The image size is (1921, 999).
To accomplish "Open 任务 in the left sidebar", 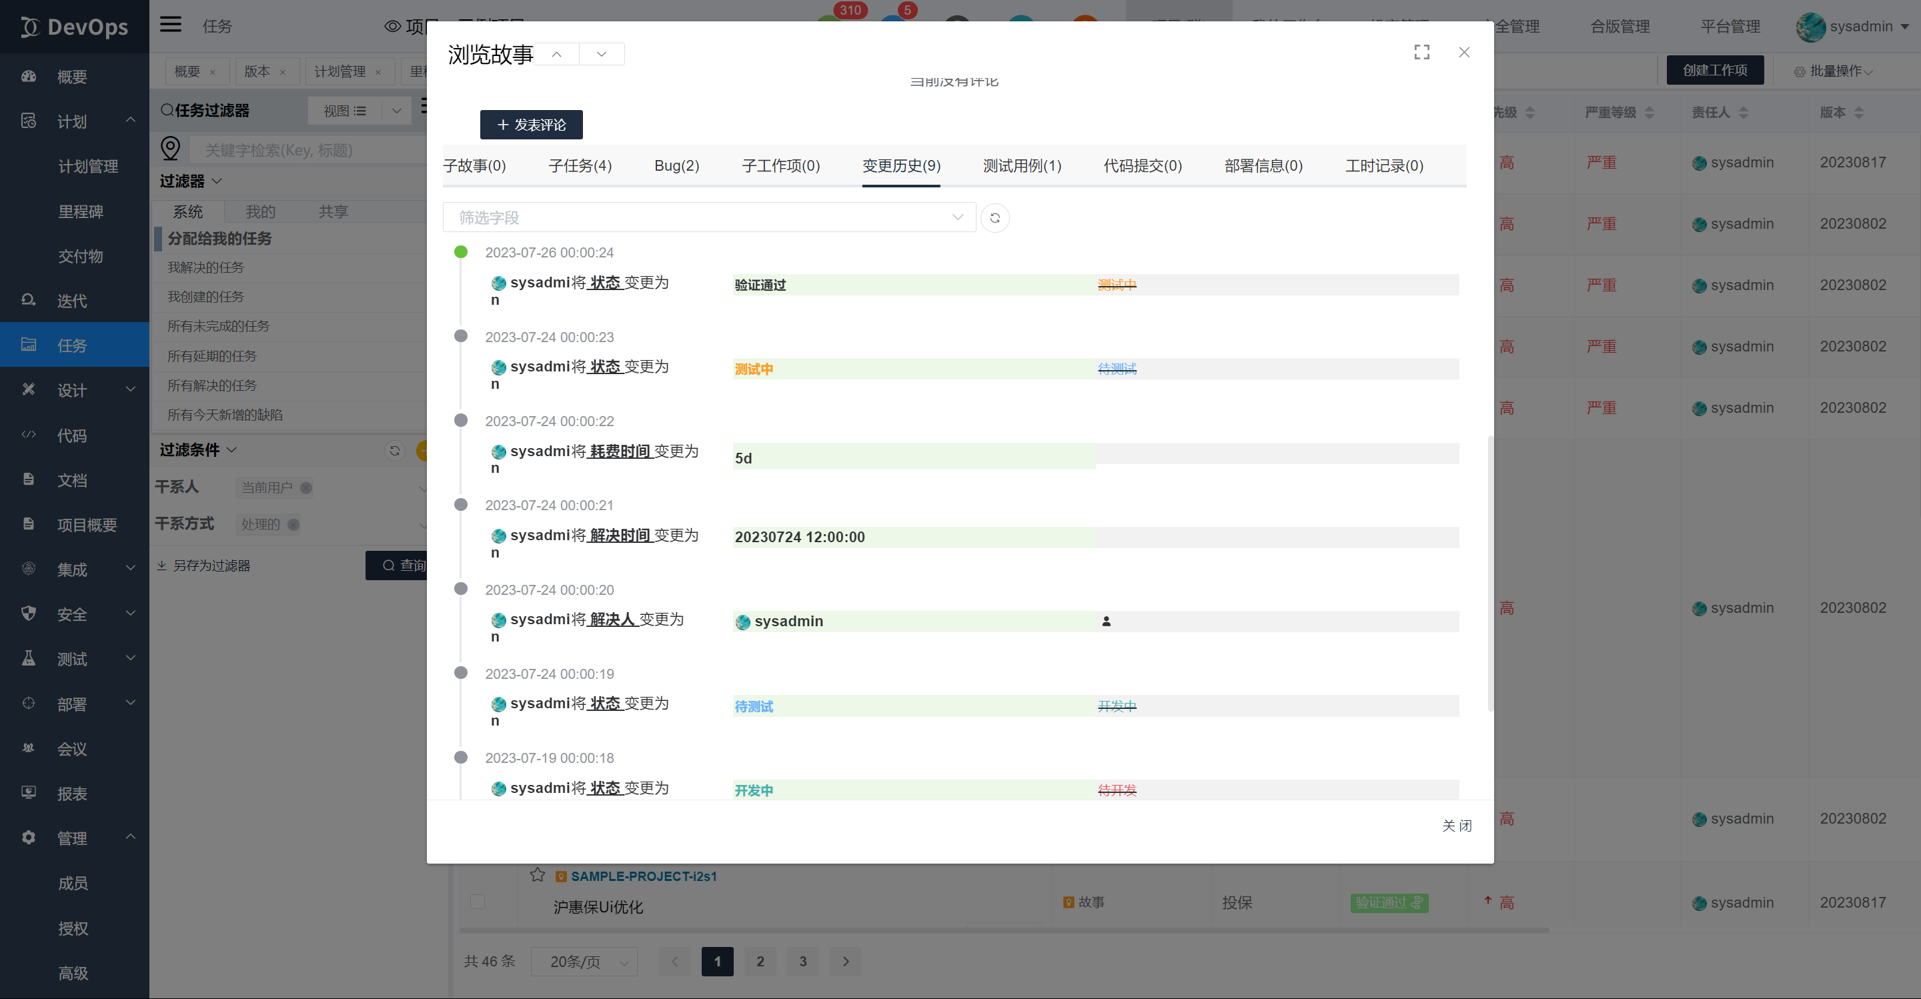I will pyautogui.click(x=72, y=345).
